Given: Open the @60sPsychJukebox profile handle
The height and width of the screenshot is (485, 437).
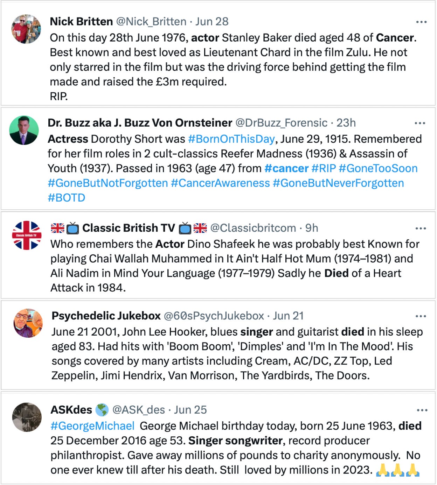Looking at the screenshot, I should point(214,316).
